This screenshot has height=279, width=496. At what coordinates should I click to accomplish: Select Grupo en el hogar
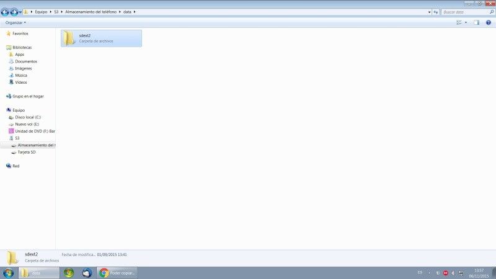[28, 96]
